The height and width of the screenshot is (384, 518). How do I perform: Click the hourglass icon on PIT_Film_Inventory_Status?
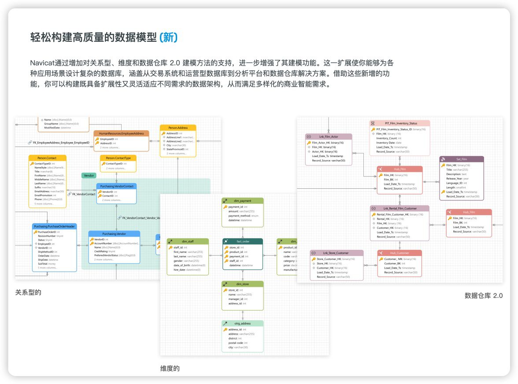pos(373,123)
